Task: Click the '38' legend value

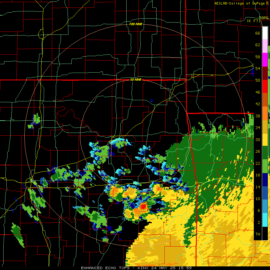Action: 258,116
